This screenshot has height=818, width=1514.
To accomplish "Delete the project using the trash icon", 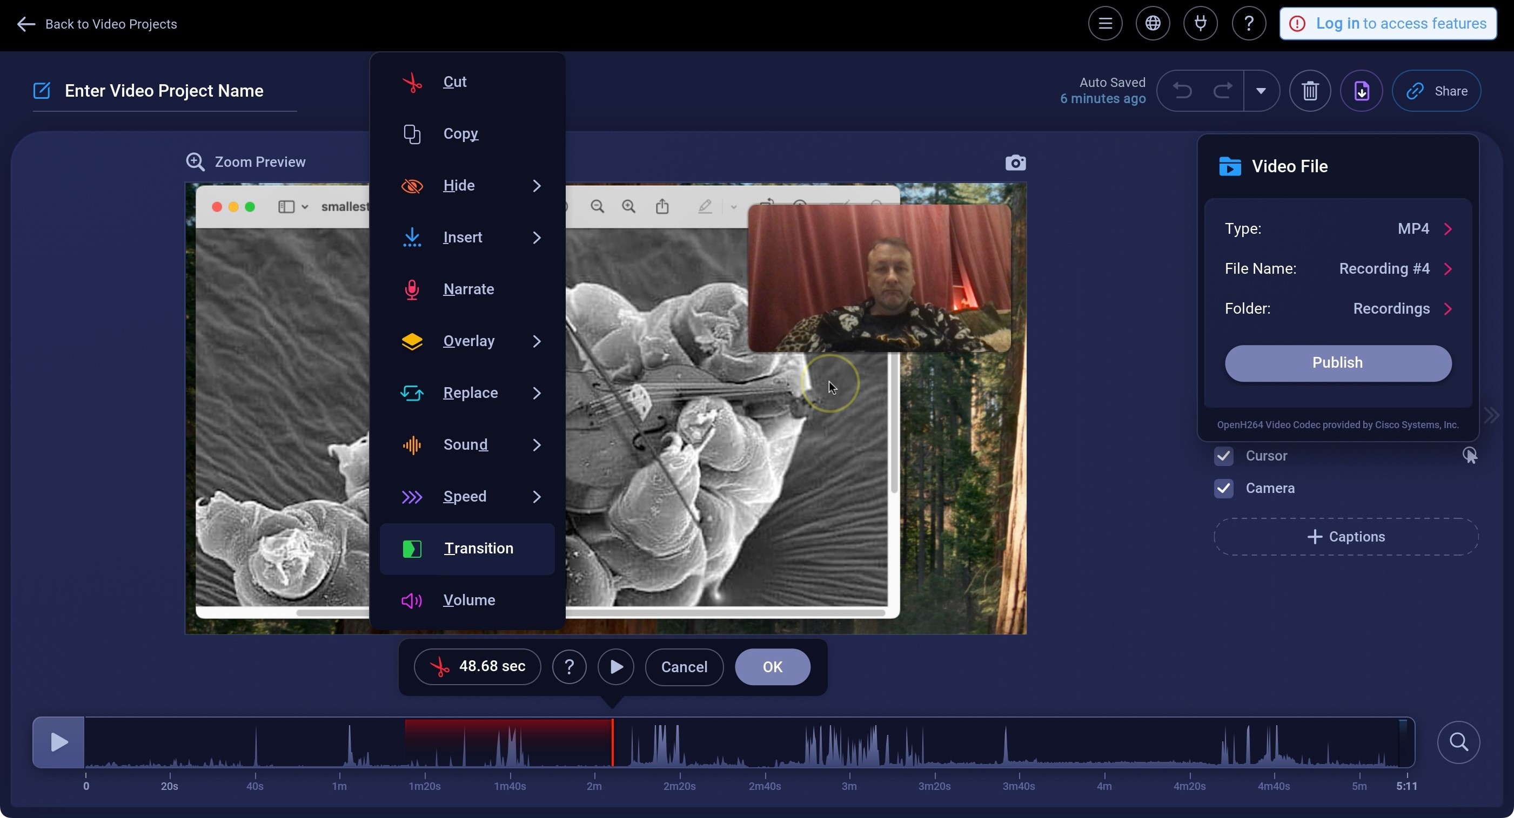I will 1310,90.
